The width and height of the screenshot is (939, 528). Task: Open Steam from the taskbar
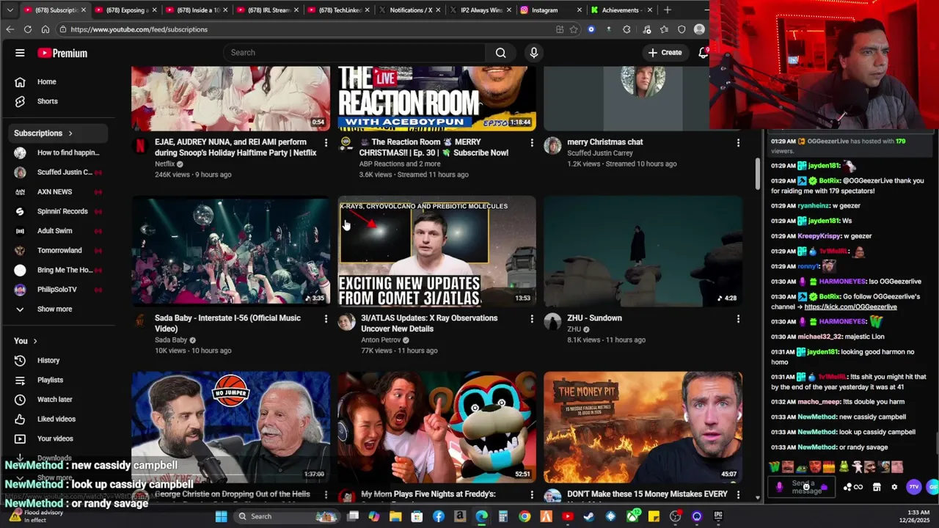pos(589,516)
